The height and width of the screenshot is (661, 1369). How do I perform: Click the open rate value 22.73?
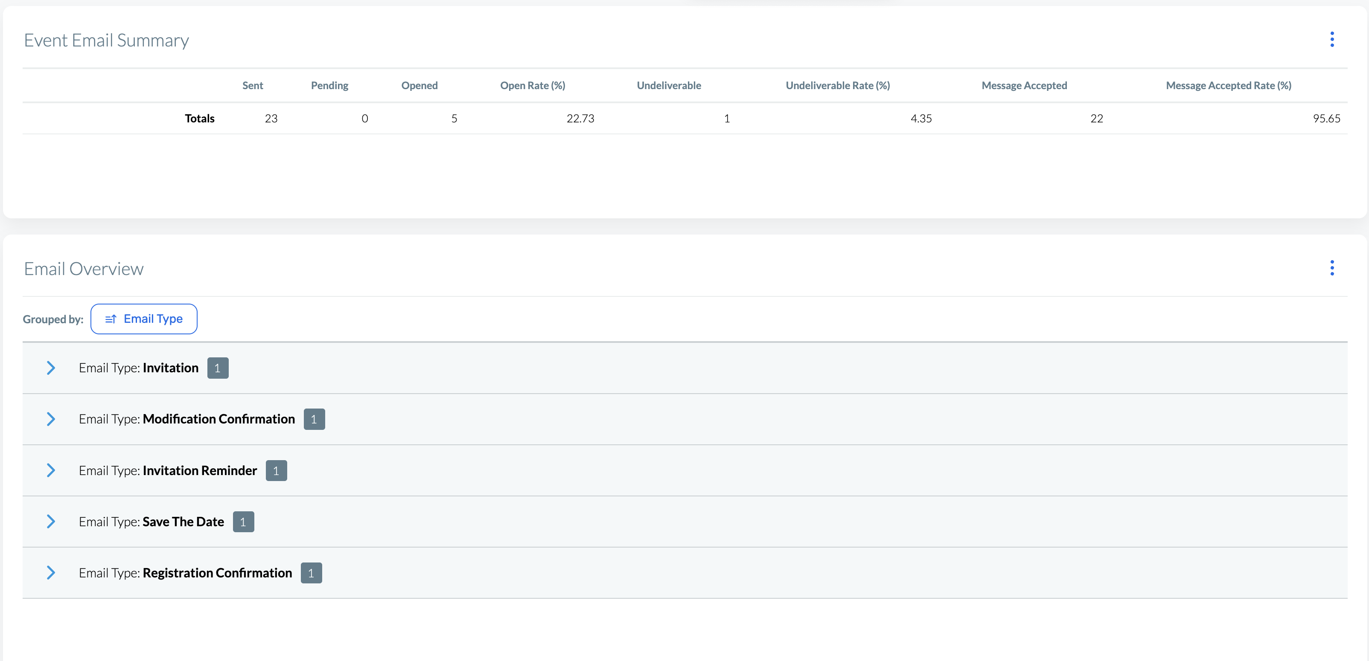coord(580,119)
